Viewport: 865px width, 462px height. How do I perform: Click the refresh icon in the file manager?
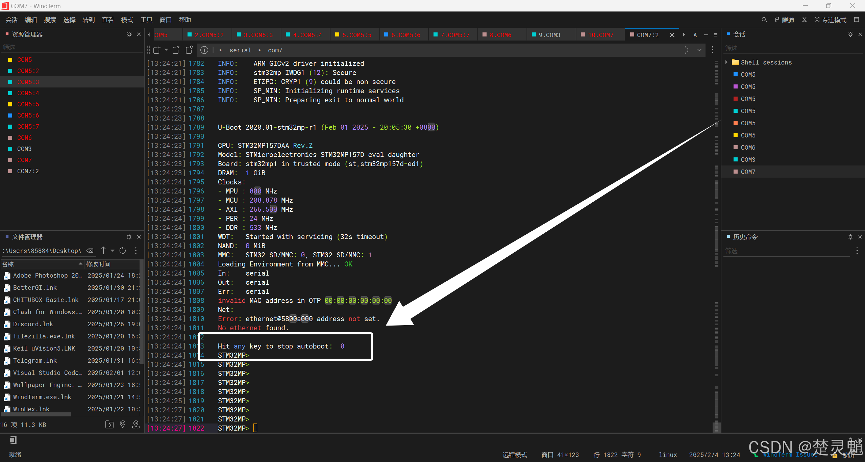click(123, 251)
